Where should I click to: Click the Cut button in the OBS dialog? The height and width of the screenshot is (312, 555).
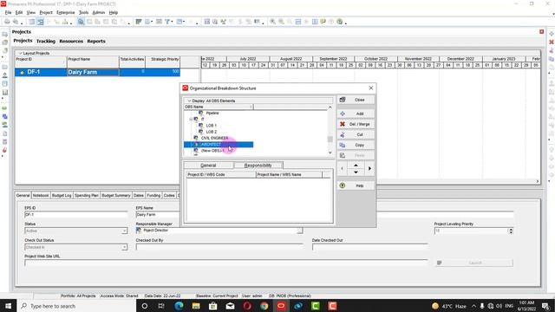pos(356,135)
